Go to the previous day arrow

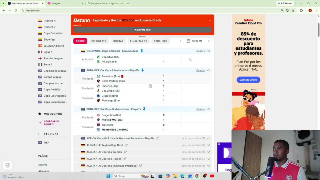pyautogui.click(x=180, y=41)
